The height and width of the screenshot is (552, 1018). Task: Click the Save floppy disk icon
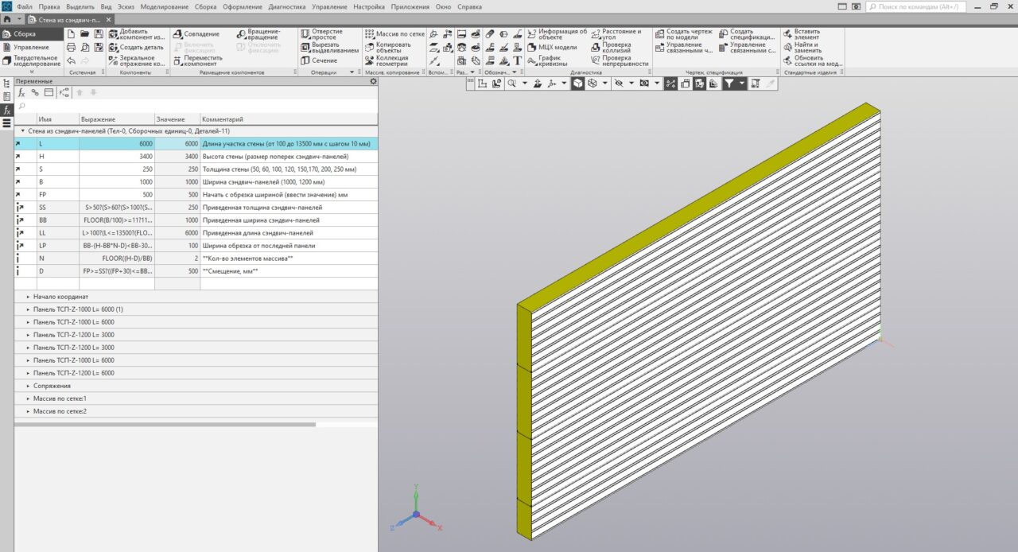pyautogui.click(x=99, y=34)
